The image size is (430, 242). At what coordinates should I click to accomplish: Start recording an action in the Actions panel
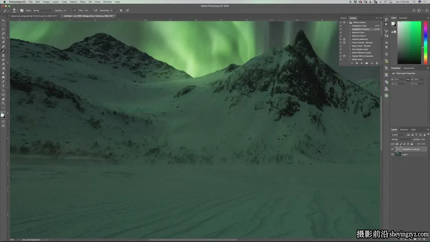coord(357,63)
